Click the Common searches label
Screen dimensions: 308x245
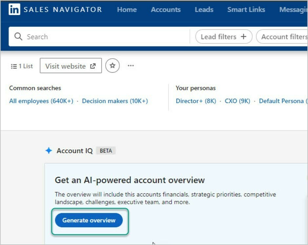point(35,88)
